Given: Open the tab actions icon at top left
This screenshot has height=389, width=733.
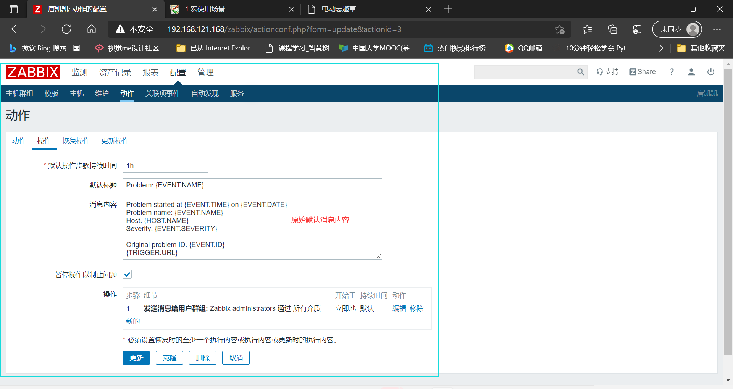Looking at the screenshot, I should [x=14, y=9].
